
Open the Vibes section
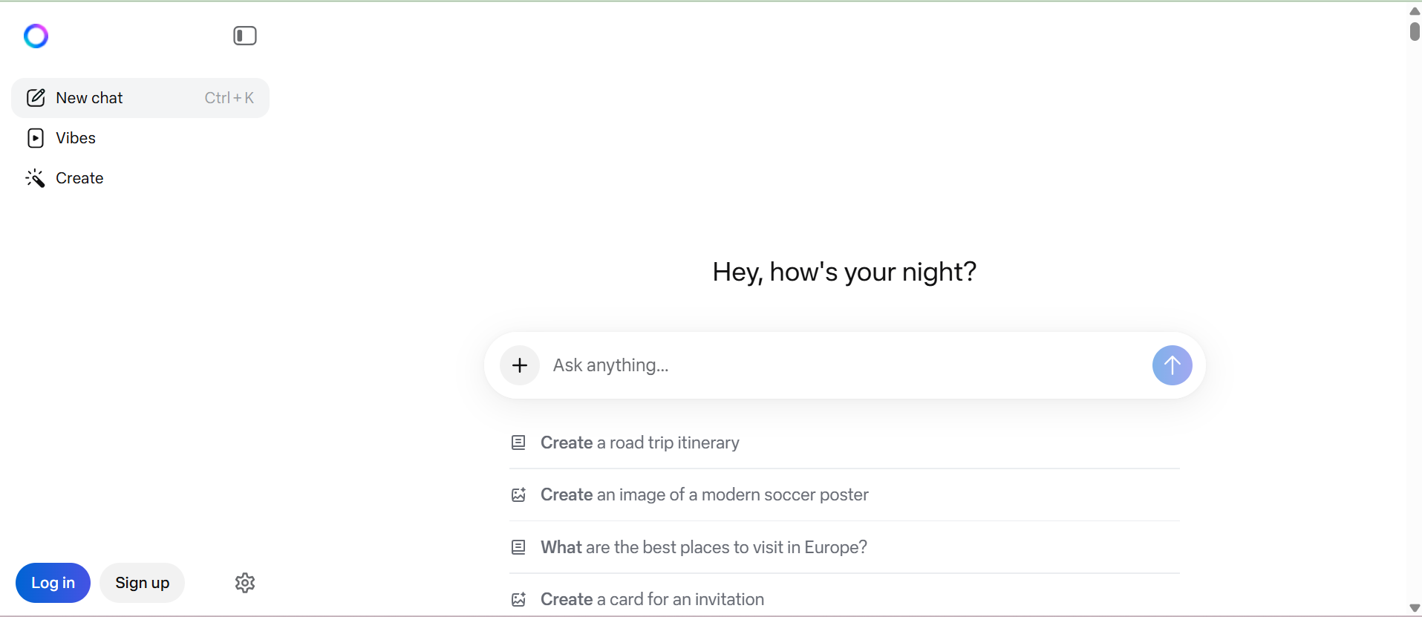(x=140, y=138)
